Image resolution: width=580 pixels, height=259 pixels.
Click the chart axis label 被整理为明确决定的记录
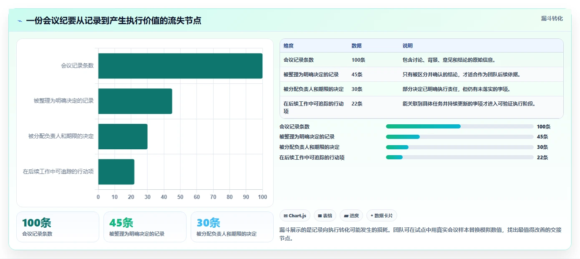coord(64,101)
